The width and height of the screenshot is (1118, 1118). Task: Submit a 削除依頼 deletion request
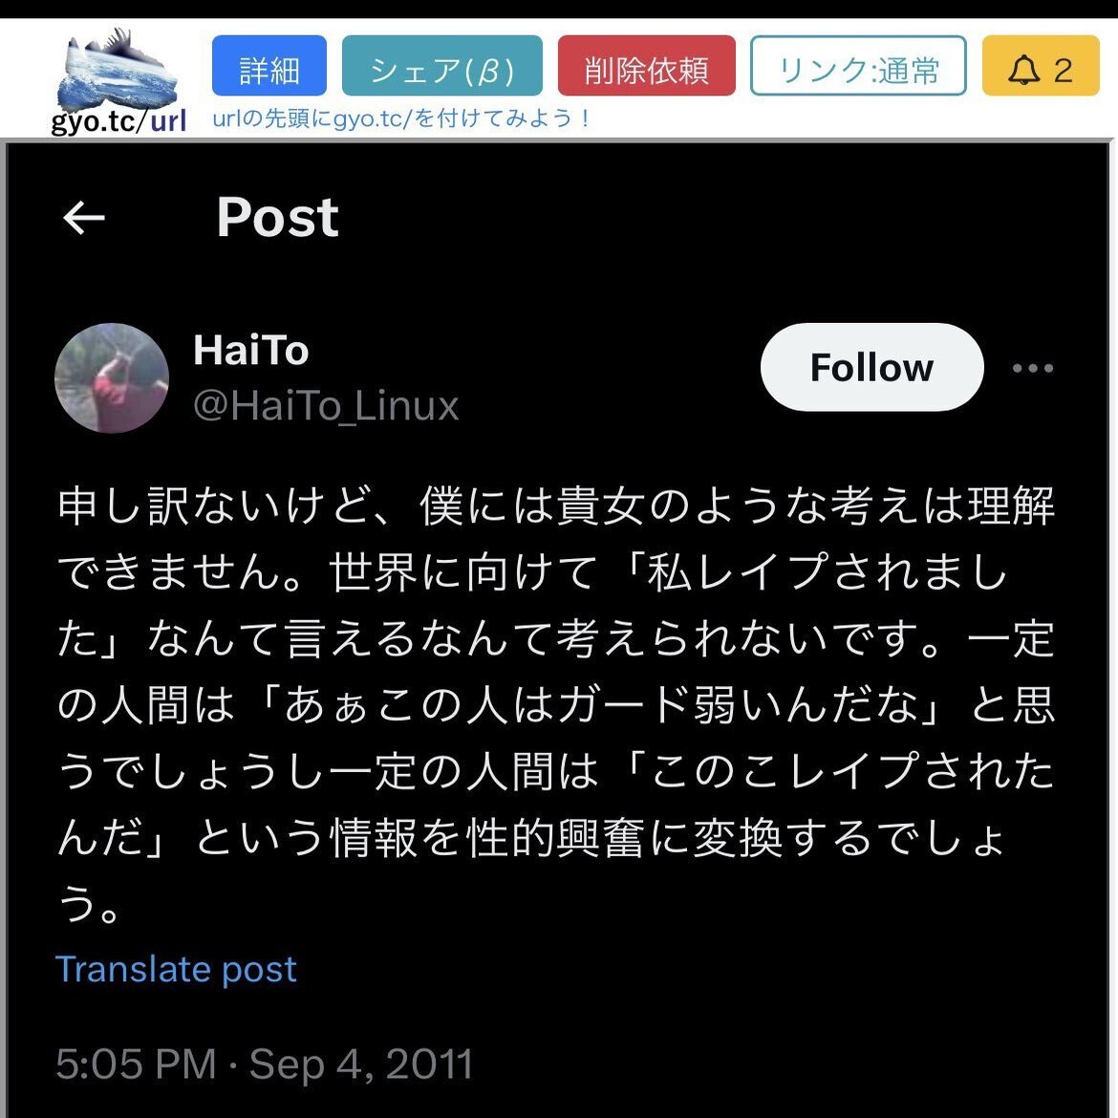pos(647,66)
